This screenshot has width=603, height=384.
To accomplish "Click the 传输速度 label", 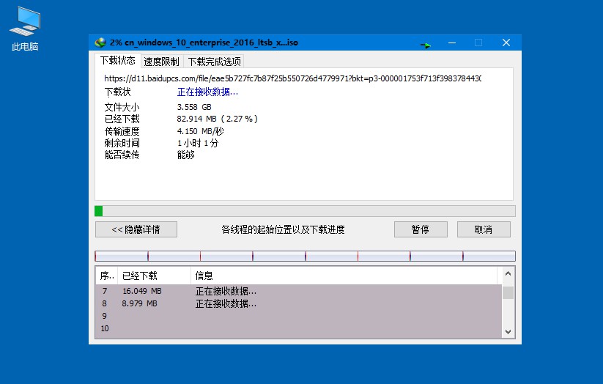I will (122, 131).
